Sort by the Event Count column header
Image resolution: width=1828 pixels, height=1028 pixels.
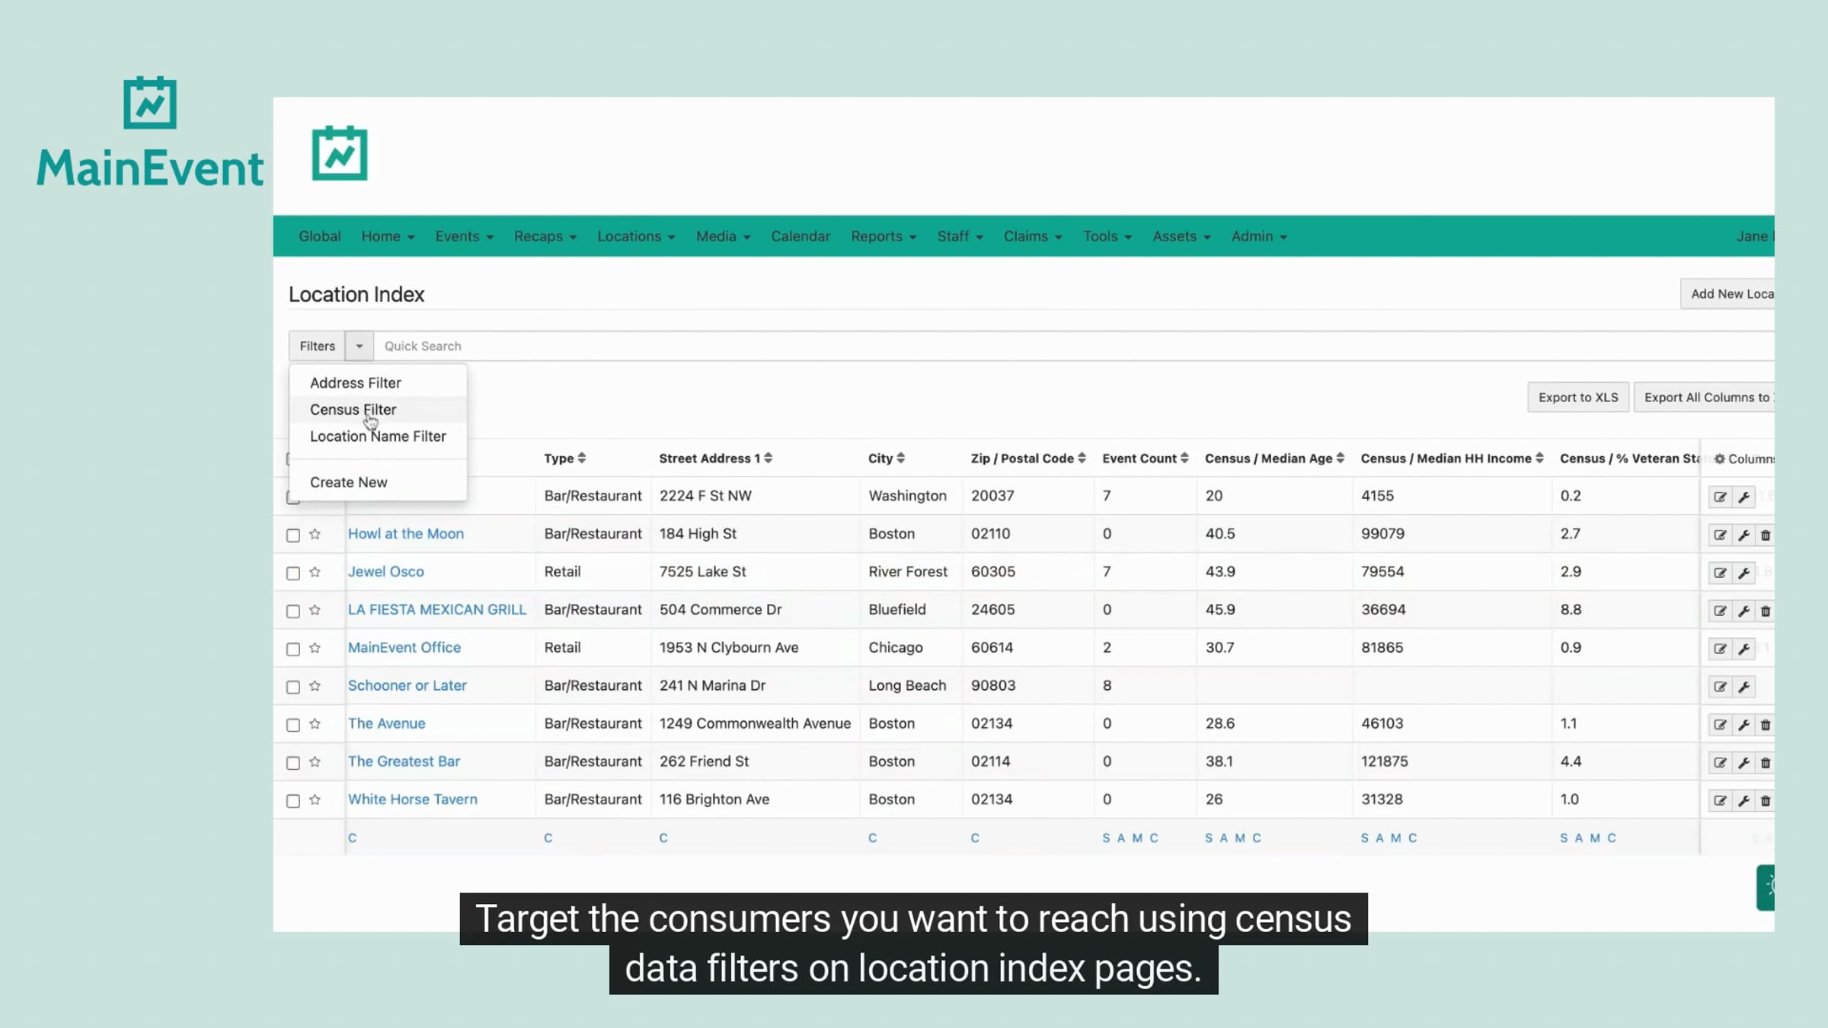(1146, 458)
